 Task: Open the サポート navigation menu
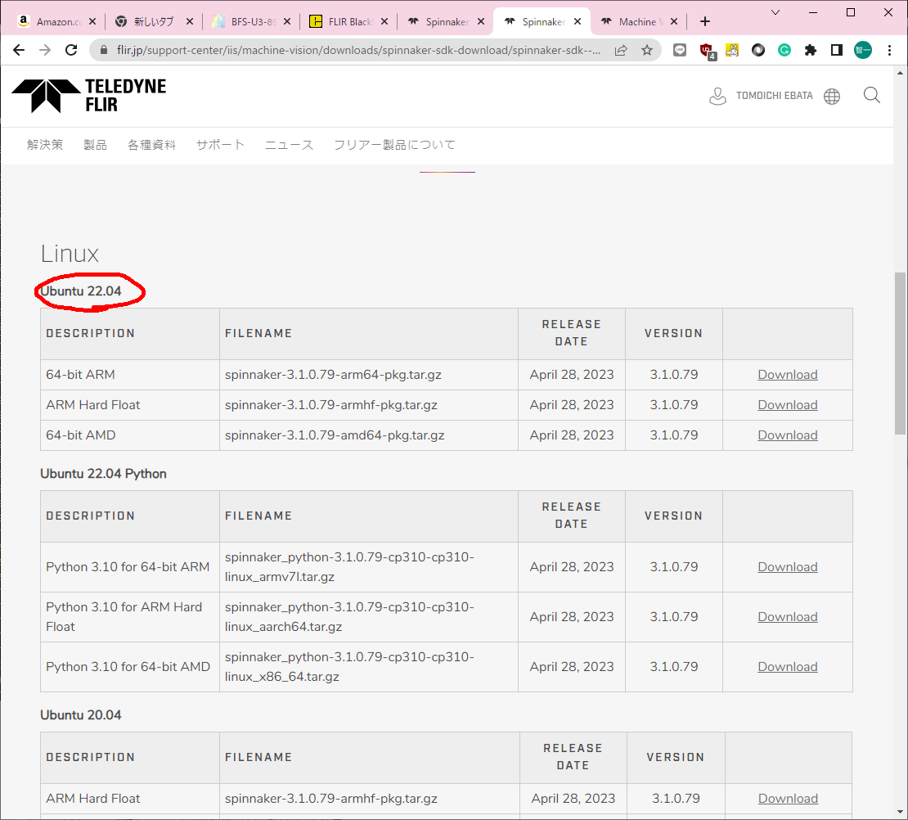click(220, 145)
